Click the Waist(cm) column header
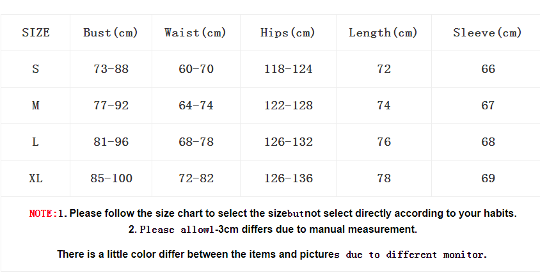 click(x=195, y=33)
